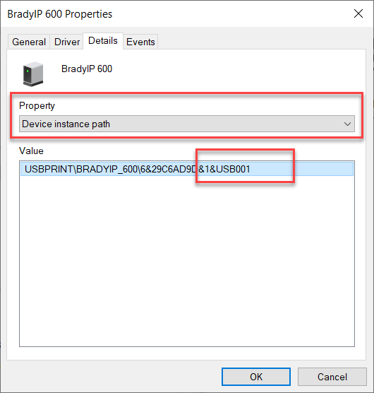Click the BradyIP 600 Properties title text
The width and height of the screenshot is (374, 393).
60,14
